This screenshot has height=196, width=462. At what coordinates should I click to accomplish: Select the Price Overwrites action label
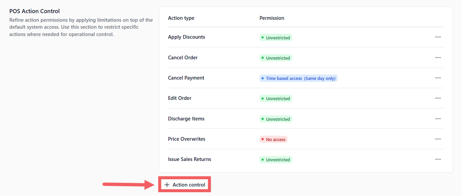187,139
